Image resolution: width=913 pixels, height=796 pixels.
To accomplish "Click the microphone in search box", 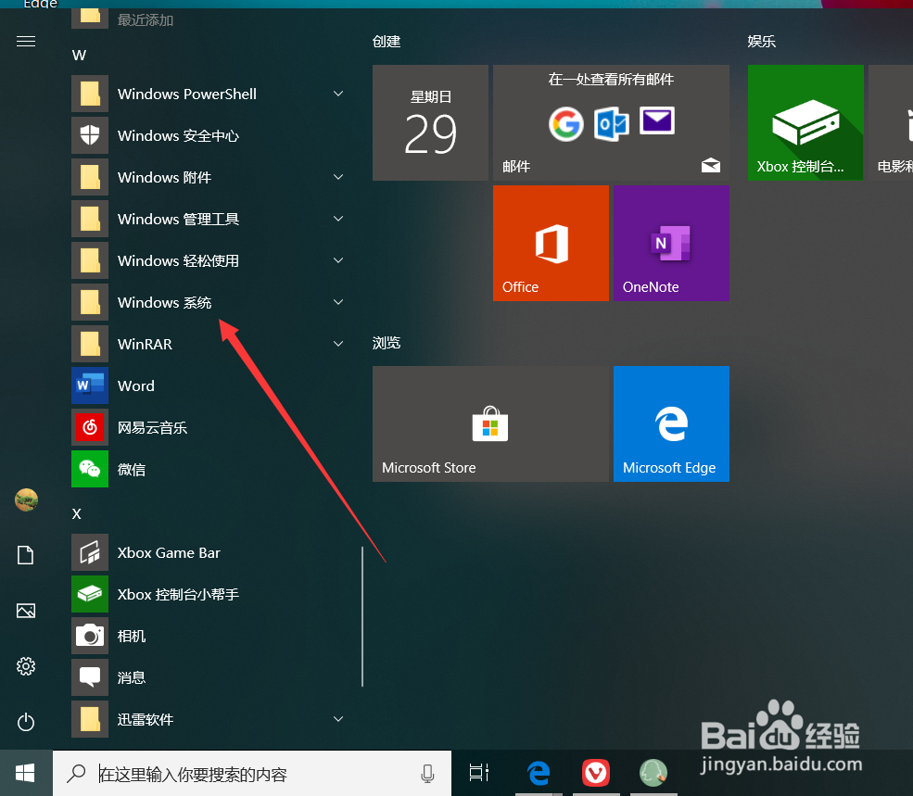I will pos(427,774).
